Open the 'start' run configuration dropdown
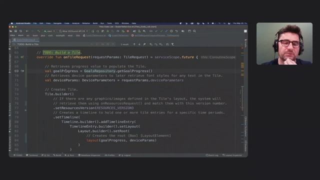Image resolution: width=320 pixels, height=180 pixels. point(49,31)
